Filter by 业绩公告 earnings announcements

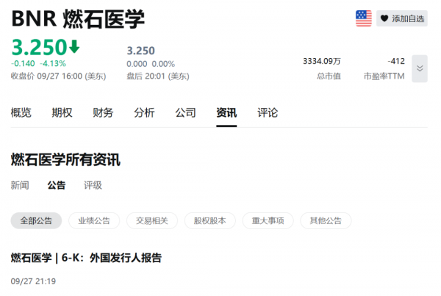pos(94,220)
